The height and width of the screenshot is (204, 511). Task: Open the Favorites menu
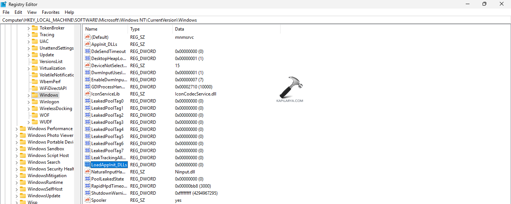(x=51, y=12)
